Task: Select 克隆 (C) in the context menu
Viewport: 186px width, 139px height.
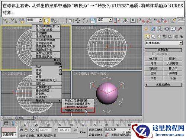Action: coord(47,84)
